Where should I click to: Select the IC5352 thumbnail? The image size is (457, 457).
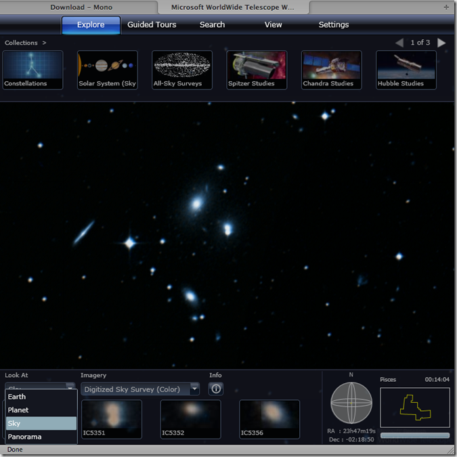click(x=191, y=419)
